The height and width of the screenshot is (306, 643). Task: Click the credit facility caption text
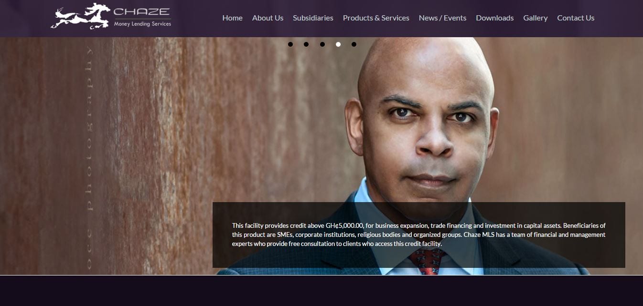point(419,235)
